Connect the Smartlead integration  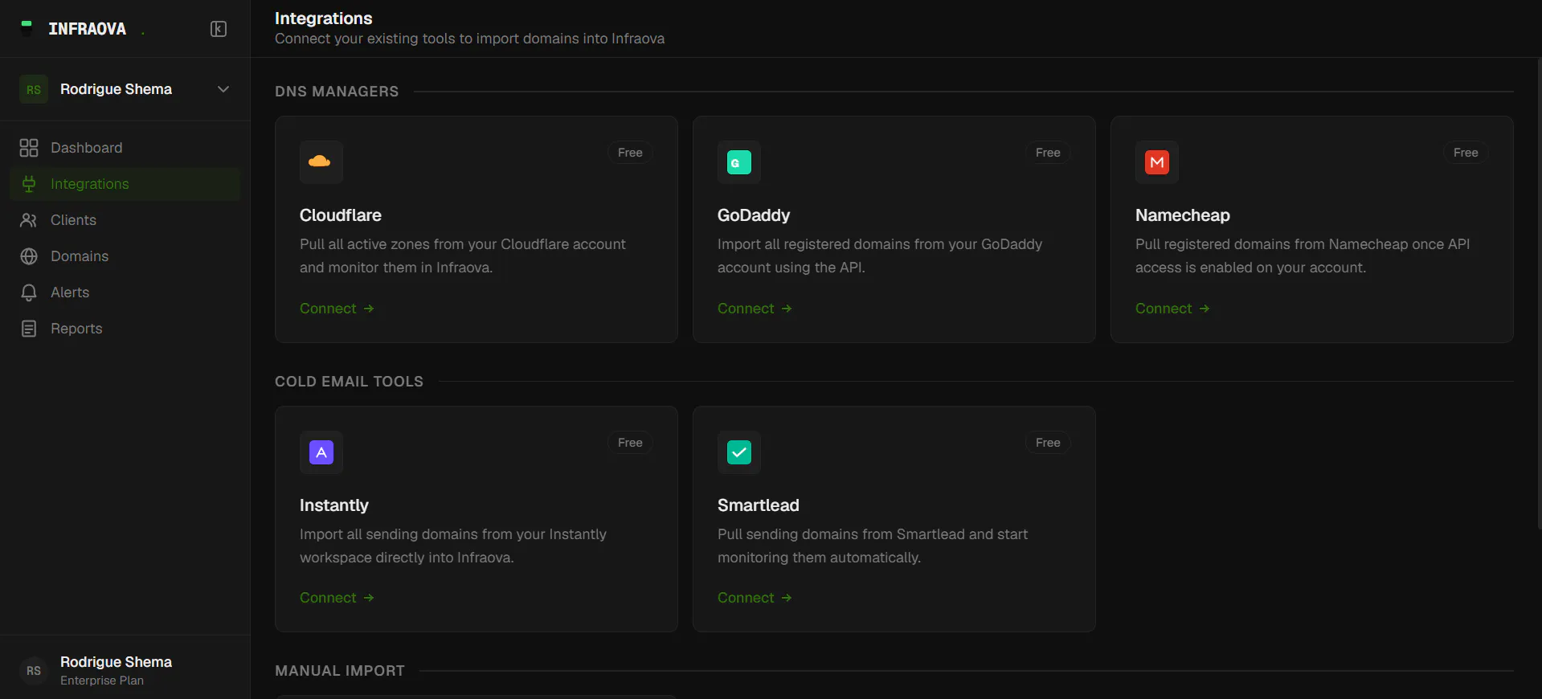(755, 598)
